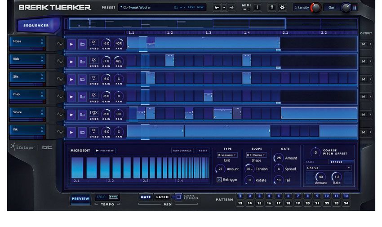
Task: Open the Ride track speed dropdown
Action: 93,60
